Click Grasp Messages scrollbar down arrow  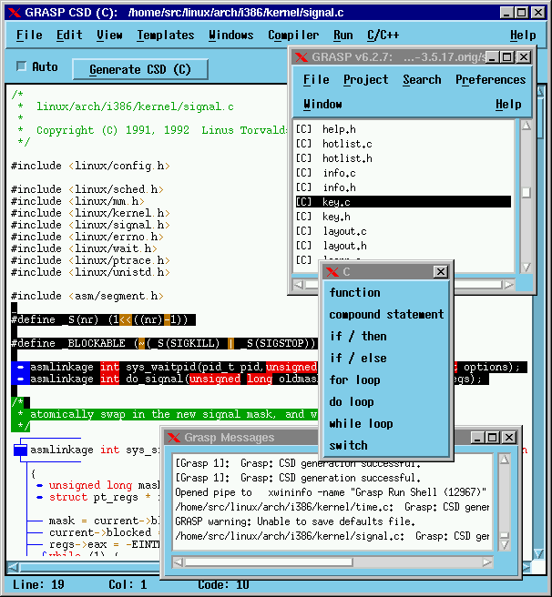(x=505, y=546)
